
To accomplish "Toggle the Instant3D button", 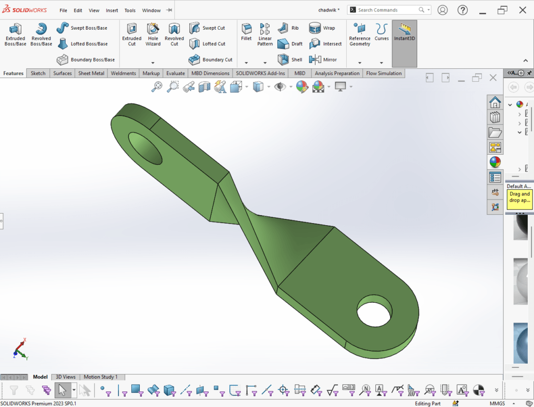I will (x=404, y=34).
